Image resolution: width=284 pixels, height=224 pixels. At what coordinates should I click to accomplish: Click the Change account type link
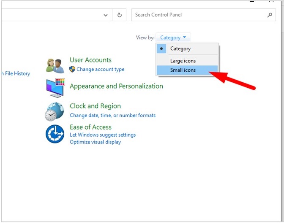(x=100, y=69)
